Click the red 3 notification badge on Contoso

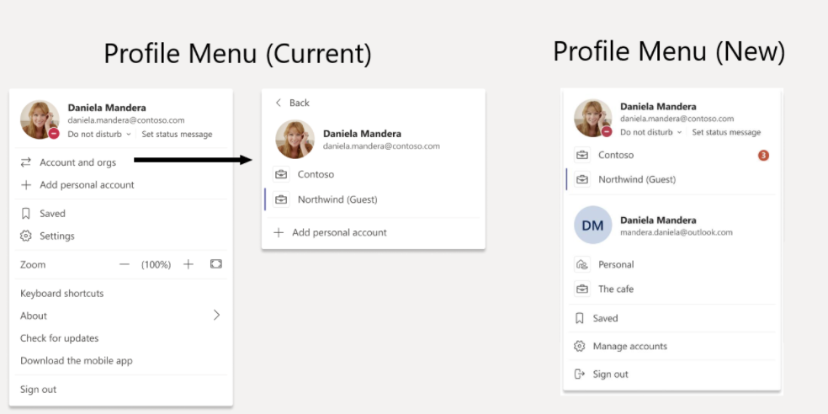click(763, 155)
